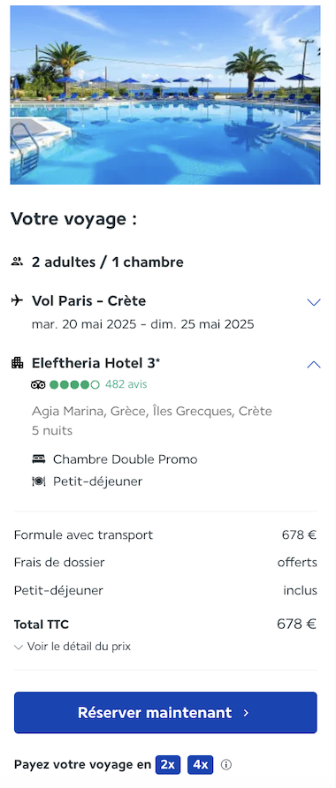
Task: Click the meal plate icon beside Petit-déjeuner
Action: click(x=39, y=481)
